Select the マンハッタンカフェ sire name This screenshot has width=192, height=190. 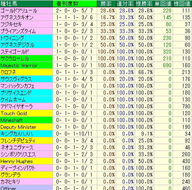pos(17,86)
